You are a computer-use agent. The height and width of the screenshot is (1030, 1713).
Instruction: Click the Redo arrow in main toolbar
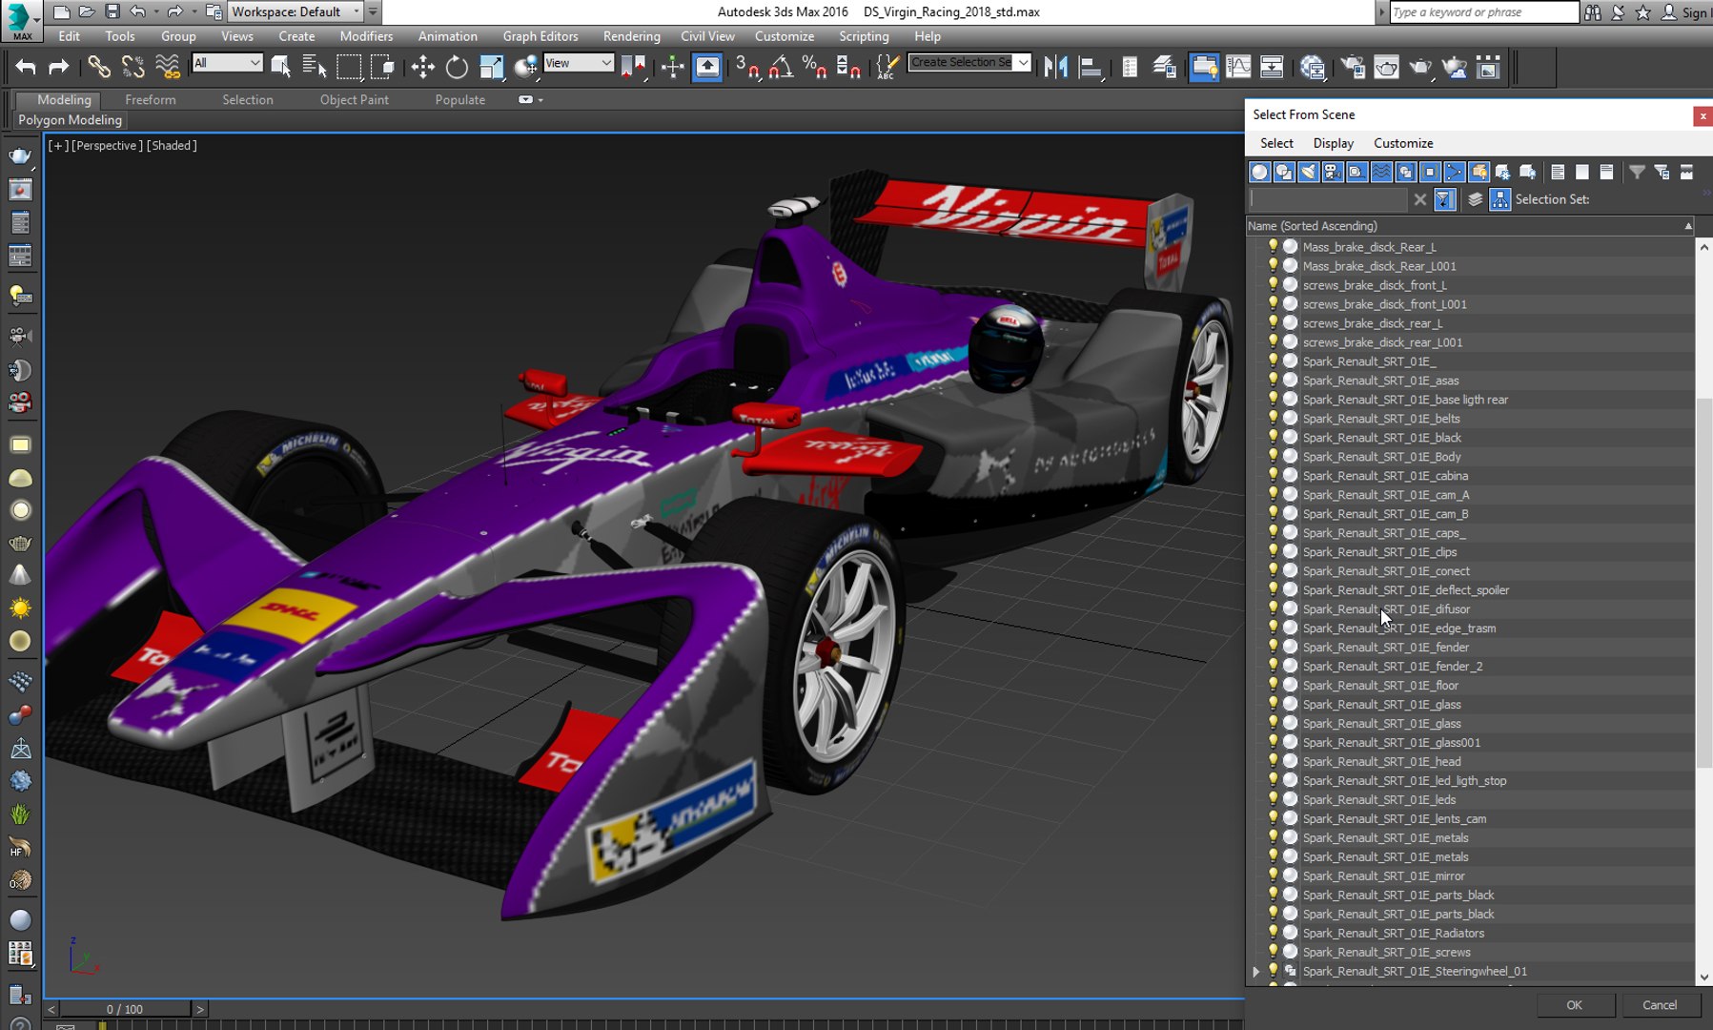click(59, 67)
